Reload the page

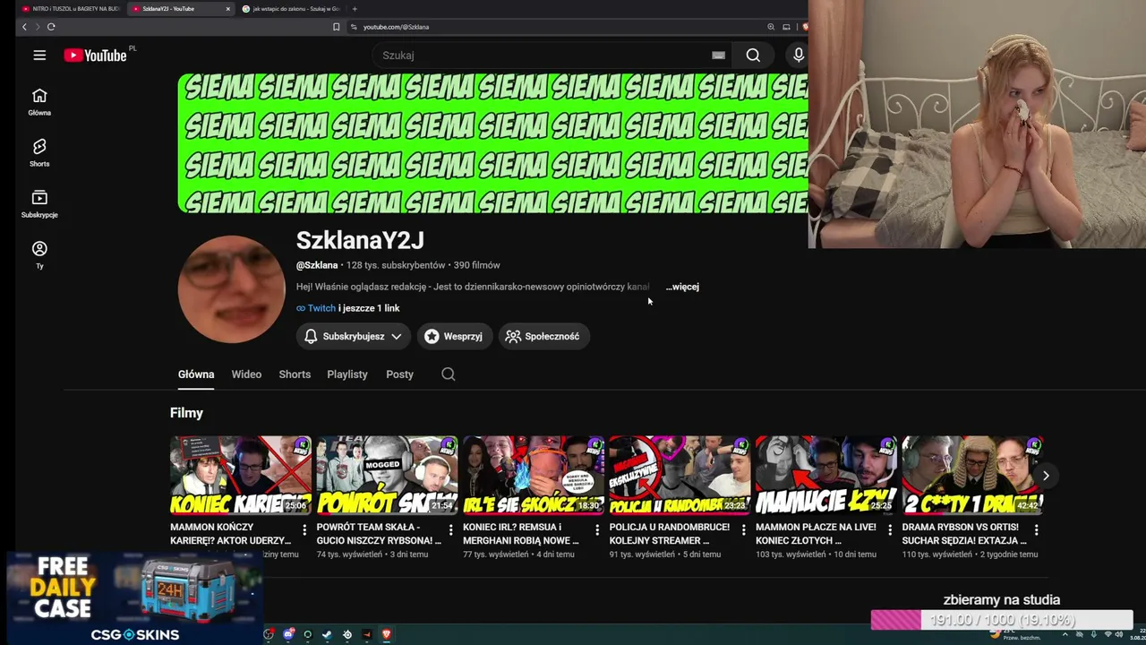pyautogui.click(x=51, y=27)
